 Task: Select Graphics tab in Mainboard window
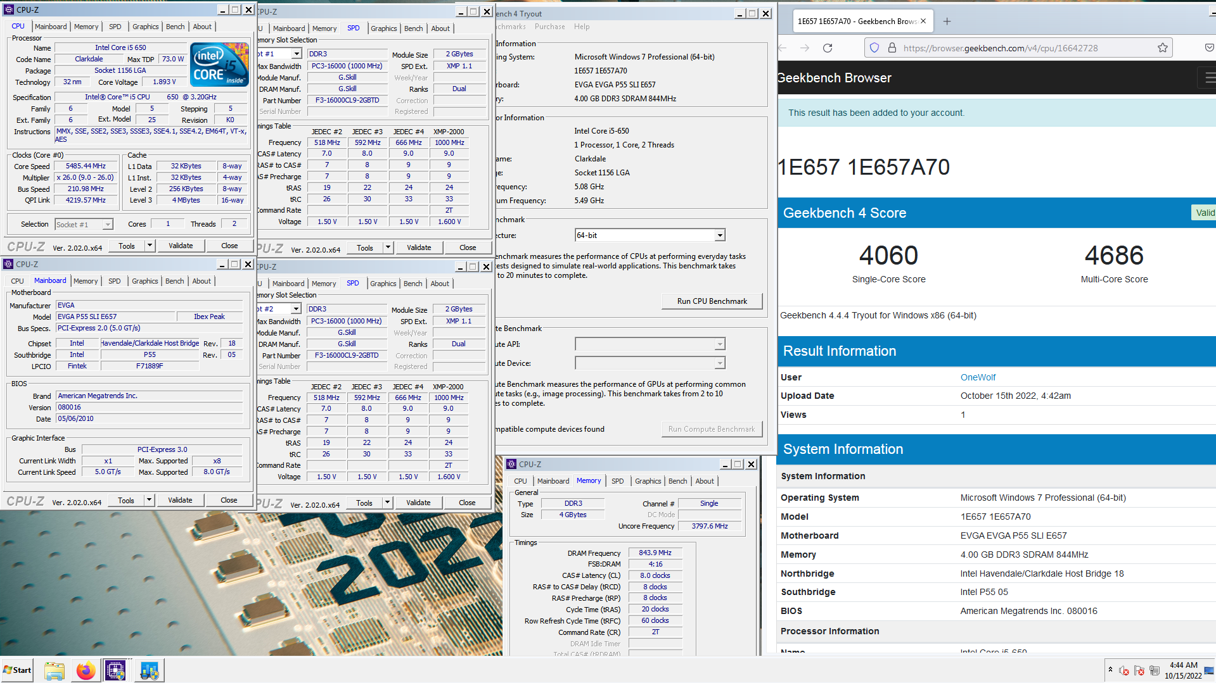coord(145,281)
